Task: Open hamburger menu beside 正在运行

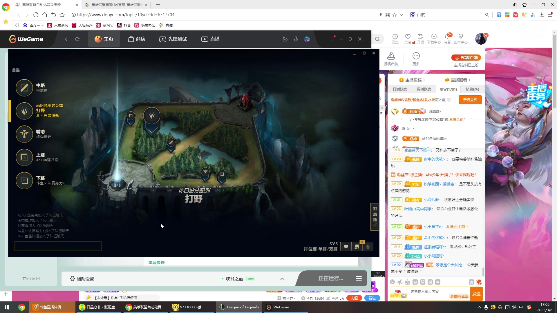Action: 359,279
